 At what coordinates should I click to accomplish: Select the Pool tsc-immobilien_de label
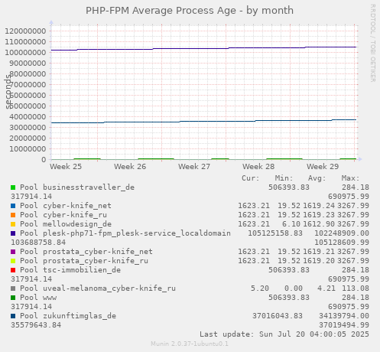(70, 270)
